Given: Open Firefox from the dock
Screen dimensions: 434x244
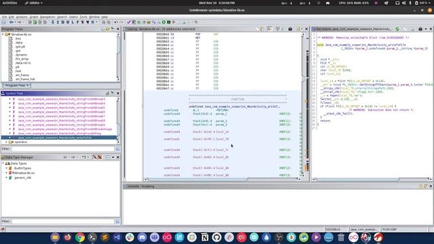Looking at the screenshot, I should pos(68,237).
